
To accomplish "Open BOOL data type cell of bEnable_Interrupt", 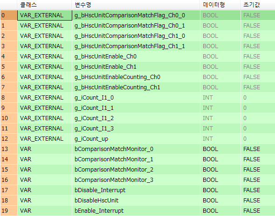I will (x=220, y=210).
